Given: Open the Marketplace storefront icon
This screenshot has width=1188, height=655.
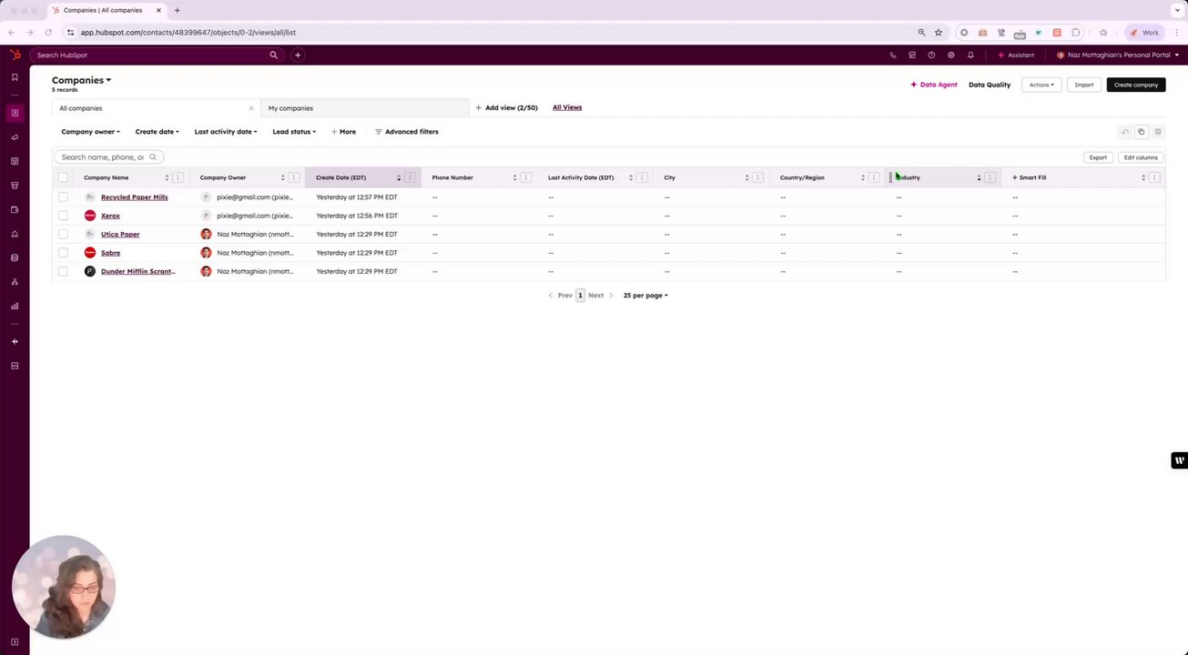Looking at the screenshot, I should coord(912,55).
